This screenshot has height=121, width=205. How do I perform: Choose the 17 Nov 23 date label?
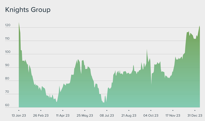click(x=173, y=115)
